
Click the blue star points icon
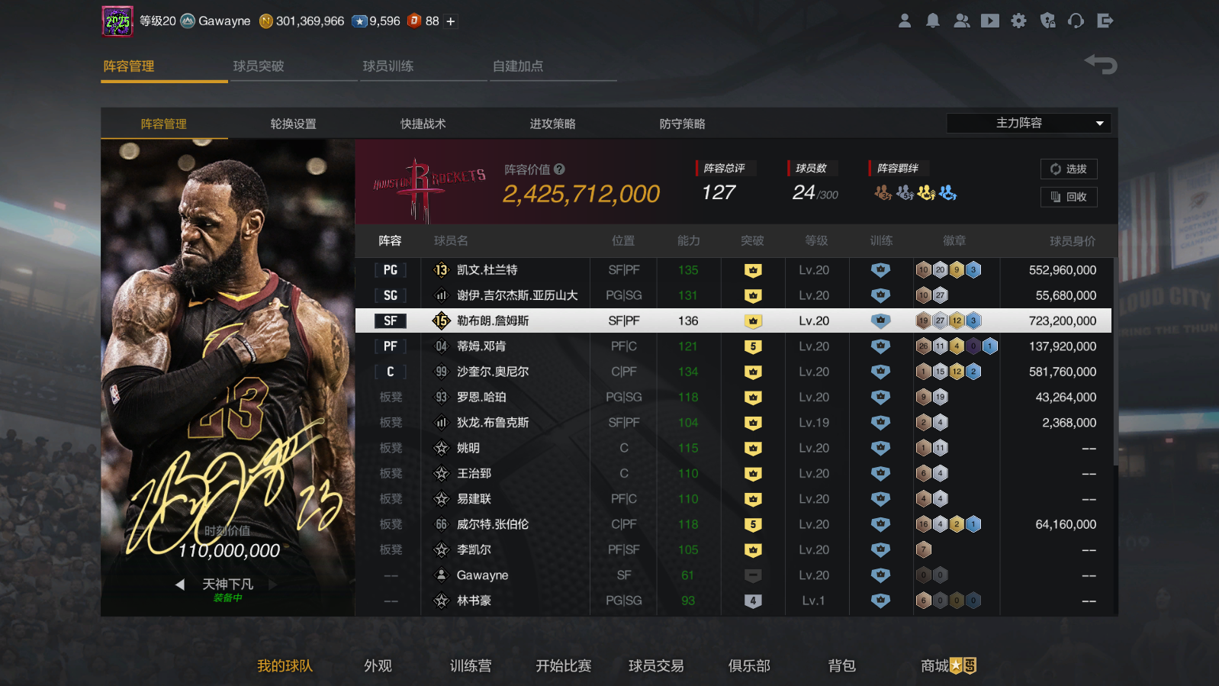(359, 21)
